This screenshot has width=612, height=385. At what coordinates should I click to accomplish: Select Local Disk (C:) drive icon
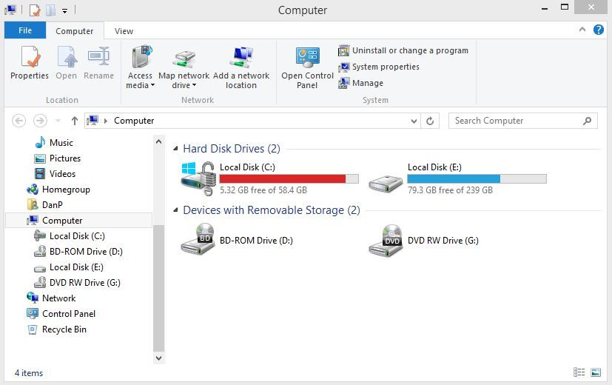pos(198,177)
